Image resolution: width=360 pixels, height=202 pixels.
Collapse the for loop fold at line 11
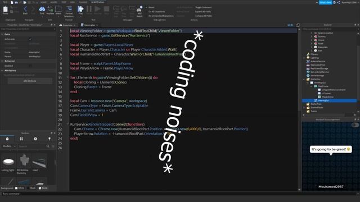click(x=67, y=77)
